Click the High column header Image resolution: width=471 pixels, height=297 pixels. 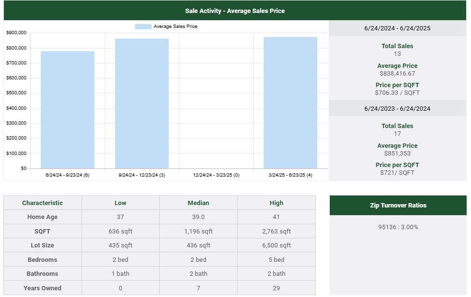click(x=276, y=203)
